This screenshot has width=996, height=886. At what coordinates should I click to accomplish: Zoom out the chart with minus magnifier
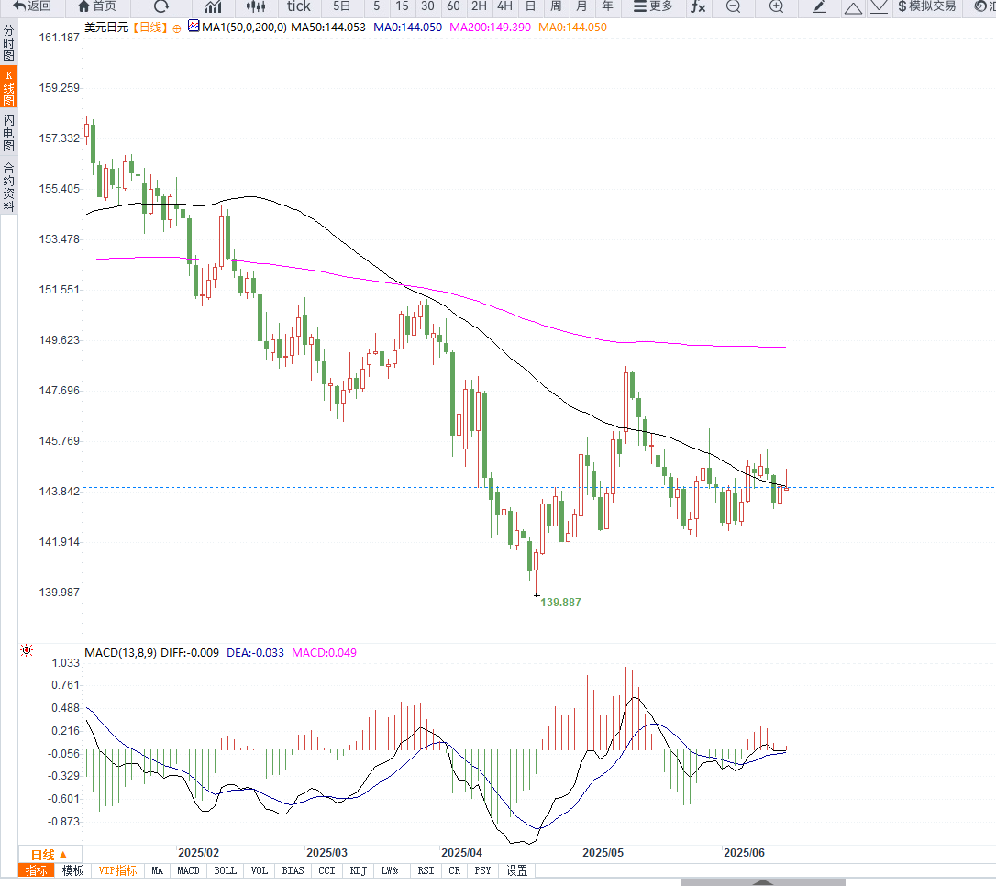[x=733, y=7]
